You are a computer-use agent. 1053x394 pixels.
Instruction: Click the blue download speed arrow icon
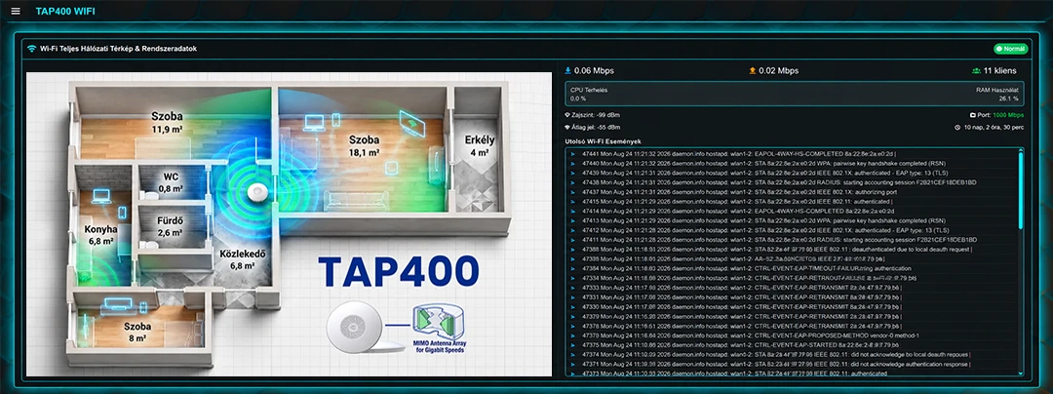[568, 70]
